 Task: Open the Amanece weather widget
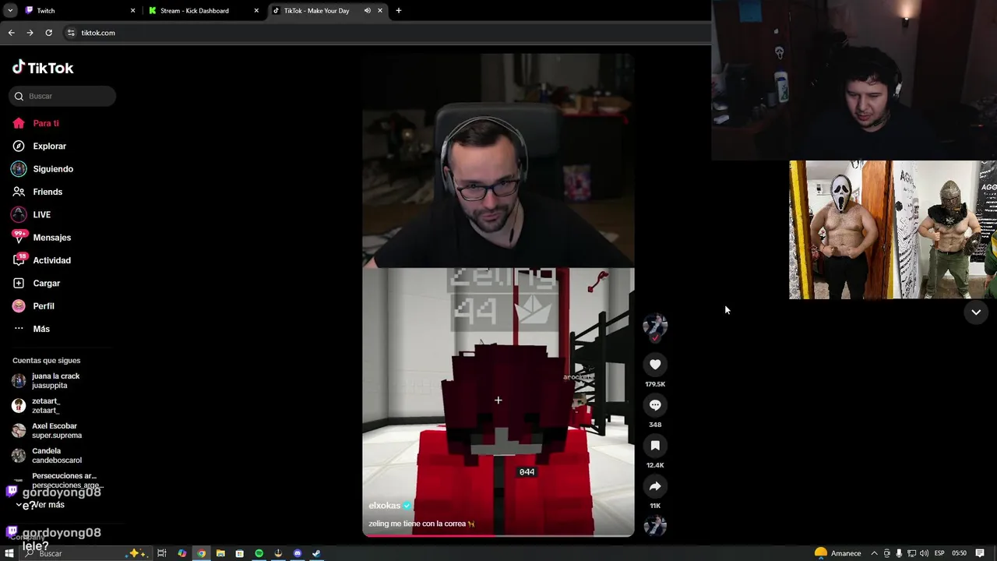click(x=837, y=553)
